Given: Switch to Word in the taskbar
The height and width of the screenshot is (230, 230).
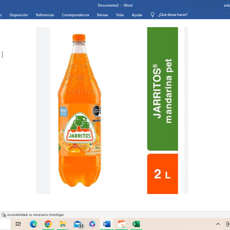Looking at the screenshot, I should point(107,224).
